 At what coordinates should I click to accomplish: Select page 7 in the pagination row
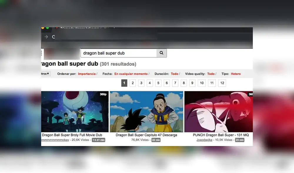[175, 83]
